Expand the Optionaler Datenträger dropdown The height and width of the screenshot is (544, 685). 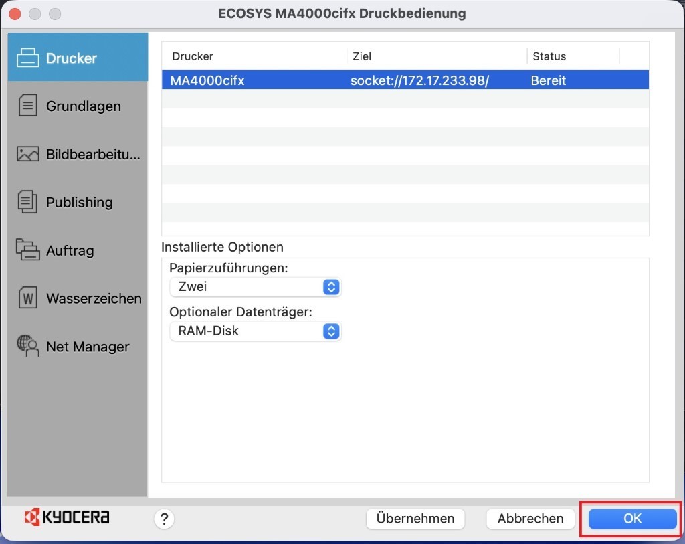pos(255,331)
